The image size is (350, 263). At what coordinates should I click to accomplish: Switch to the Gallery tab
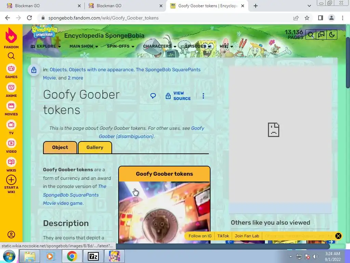(95, 147)
